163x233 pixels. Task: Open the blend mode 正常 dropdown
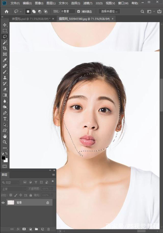pos(14,189)
